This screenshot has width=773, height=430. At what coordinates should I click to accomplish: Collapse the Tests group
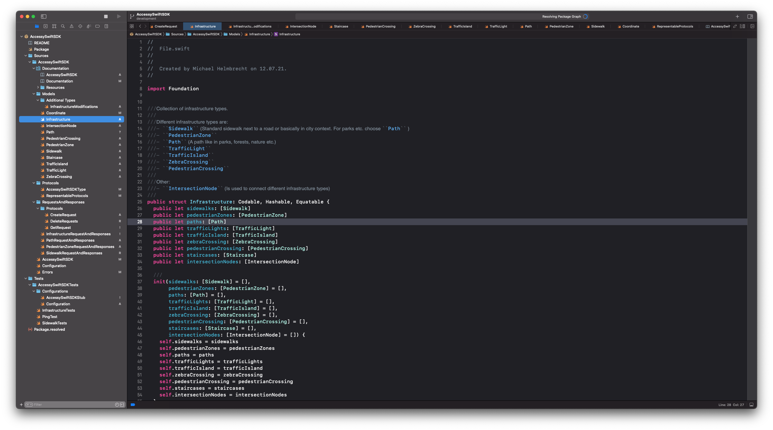pos(25,278)
